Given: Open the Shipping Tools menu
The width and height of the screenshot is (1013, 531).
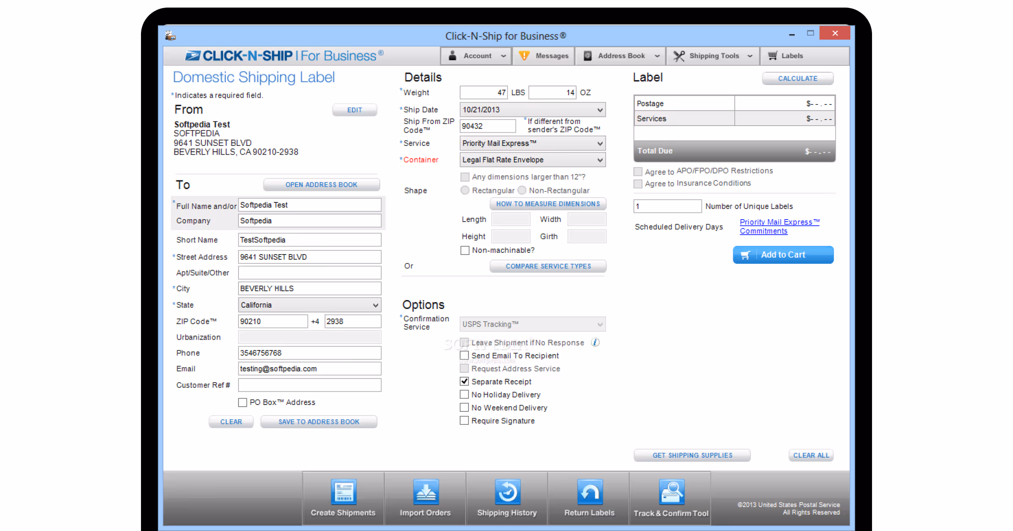Looking at the screenshot, I should click(713, 56).
